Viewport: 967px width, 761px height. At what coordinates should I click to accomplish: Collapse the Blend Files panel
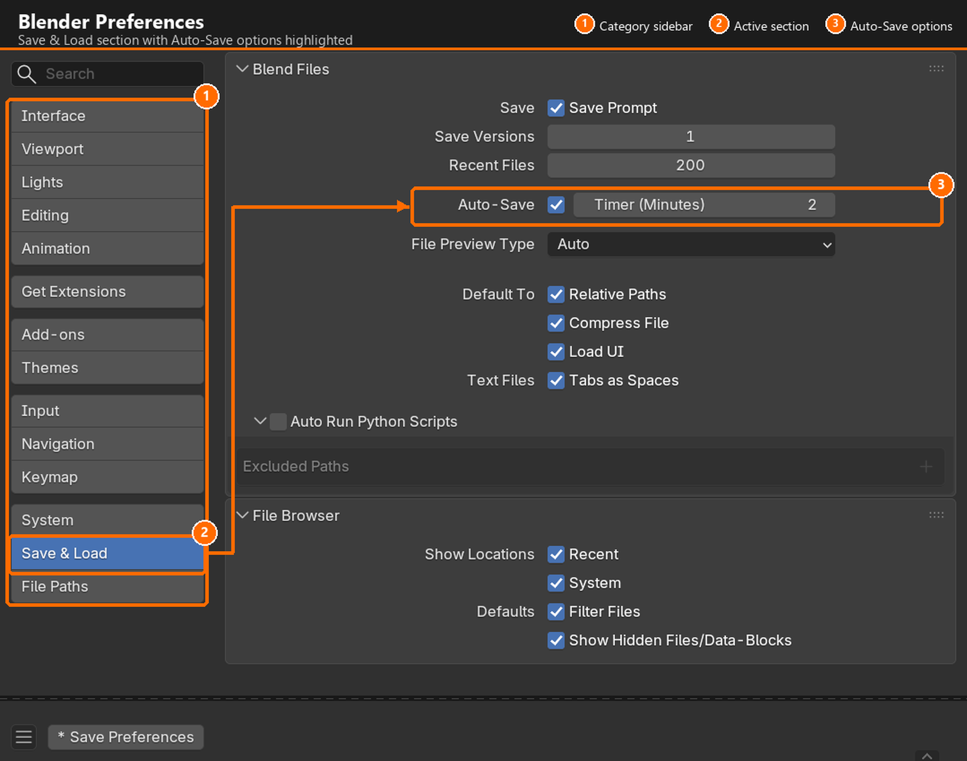242,69
